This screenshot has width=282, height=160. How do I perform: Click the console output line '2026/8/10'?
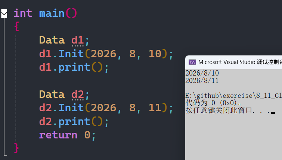pos(202,73)
